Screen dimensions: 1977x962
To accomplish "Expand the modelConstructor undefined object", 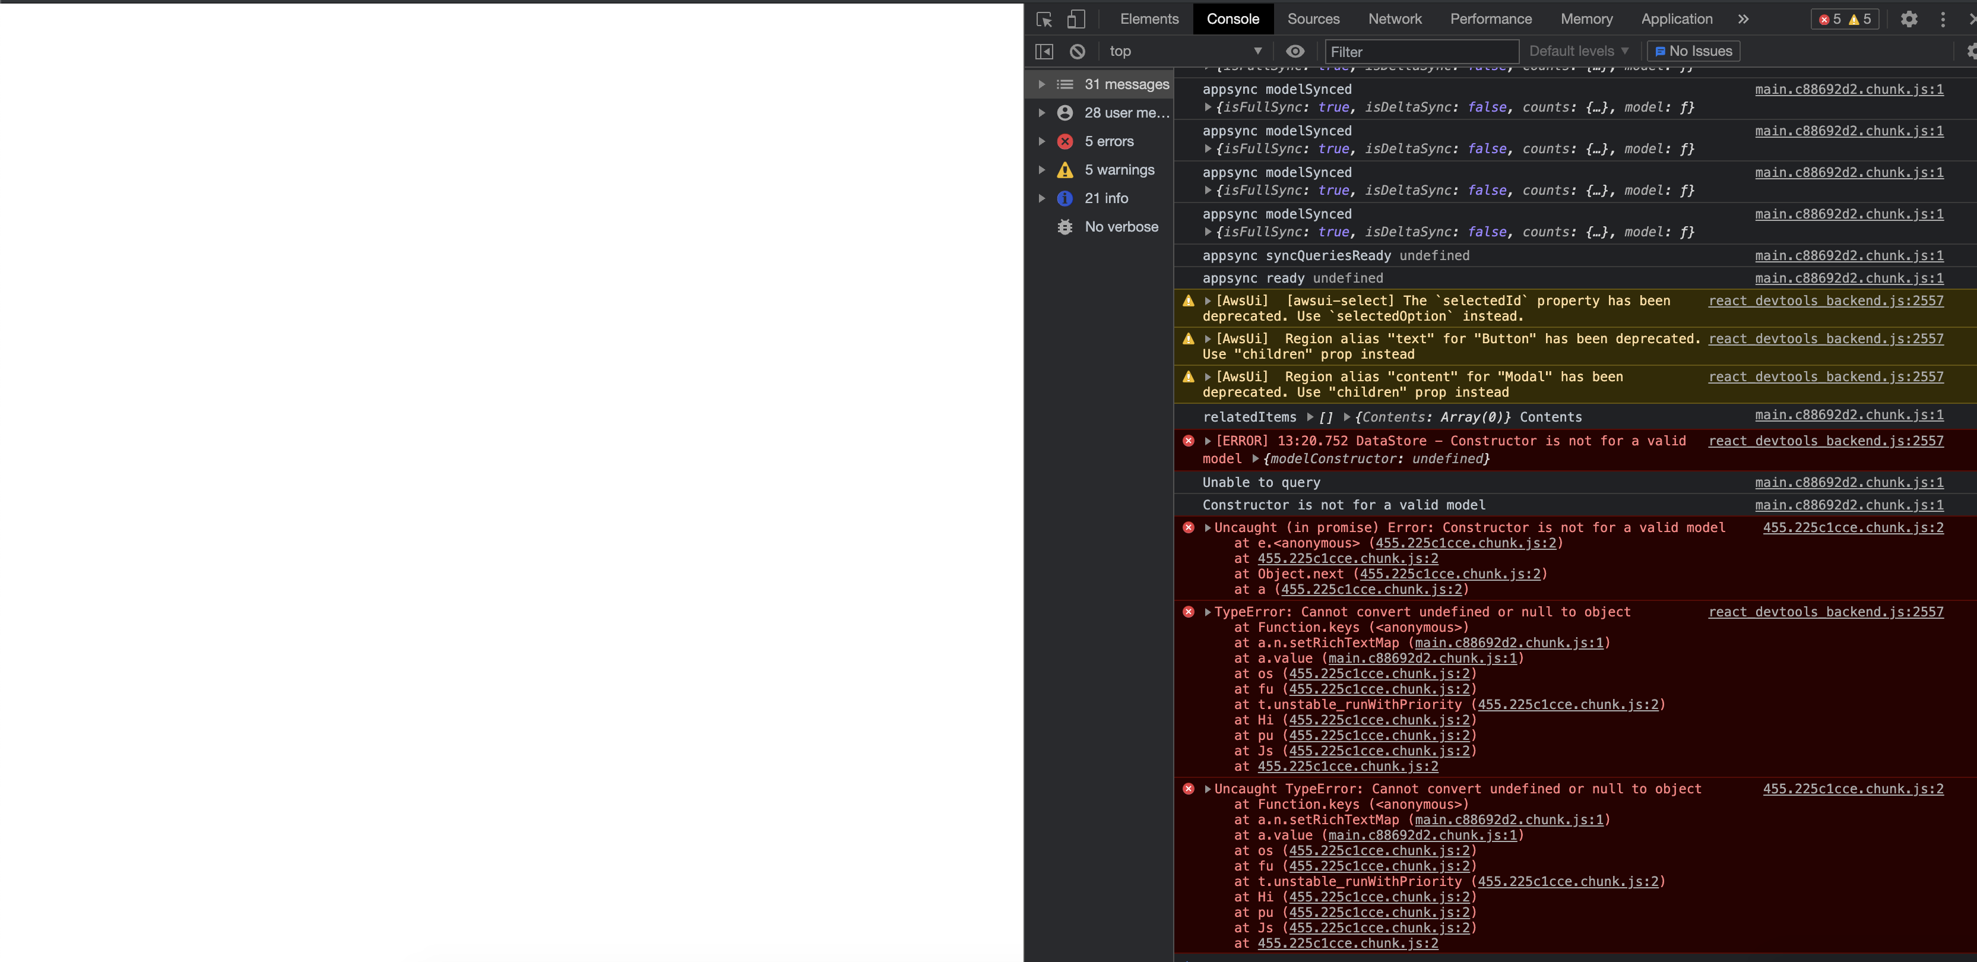I will [x=1256, y=459].
